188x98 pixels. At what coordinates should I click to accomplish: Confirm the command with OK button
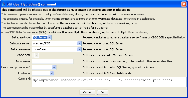(x=103, y=92)
